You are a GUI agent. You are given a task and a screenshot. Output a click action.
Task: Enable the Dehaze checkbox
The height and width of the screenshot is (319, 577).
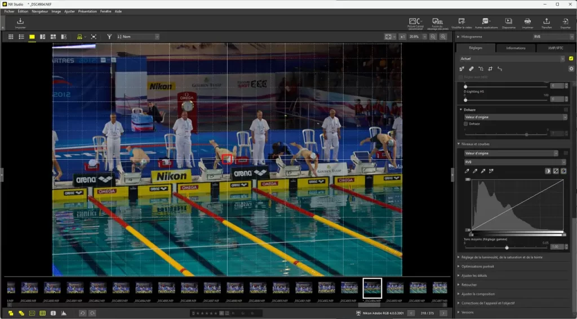pos(465,124)
